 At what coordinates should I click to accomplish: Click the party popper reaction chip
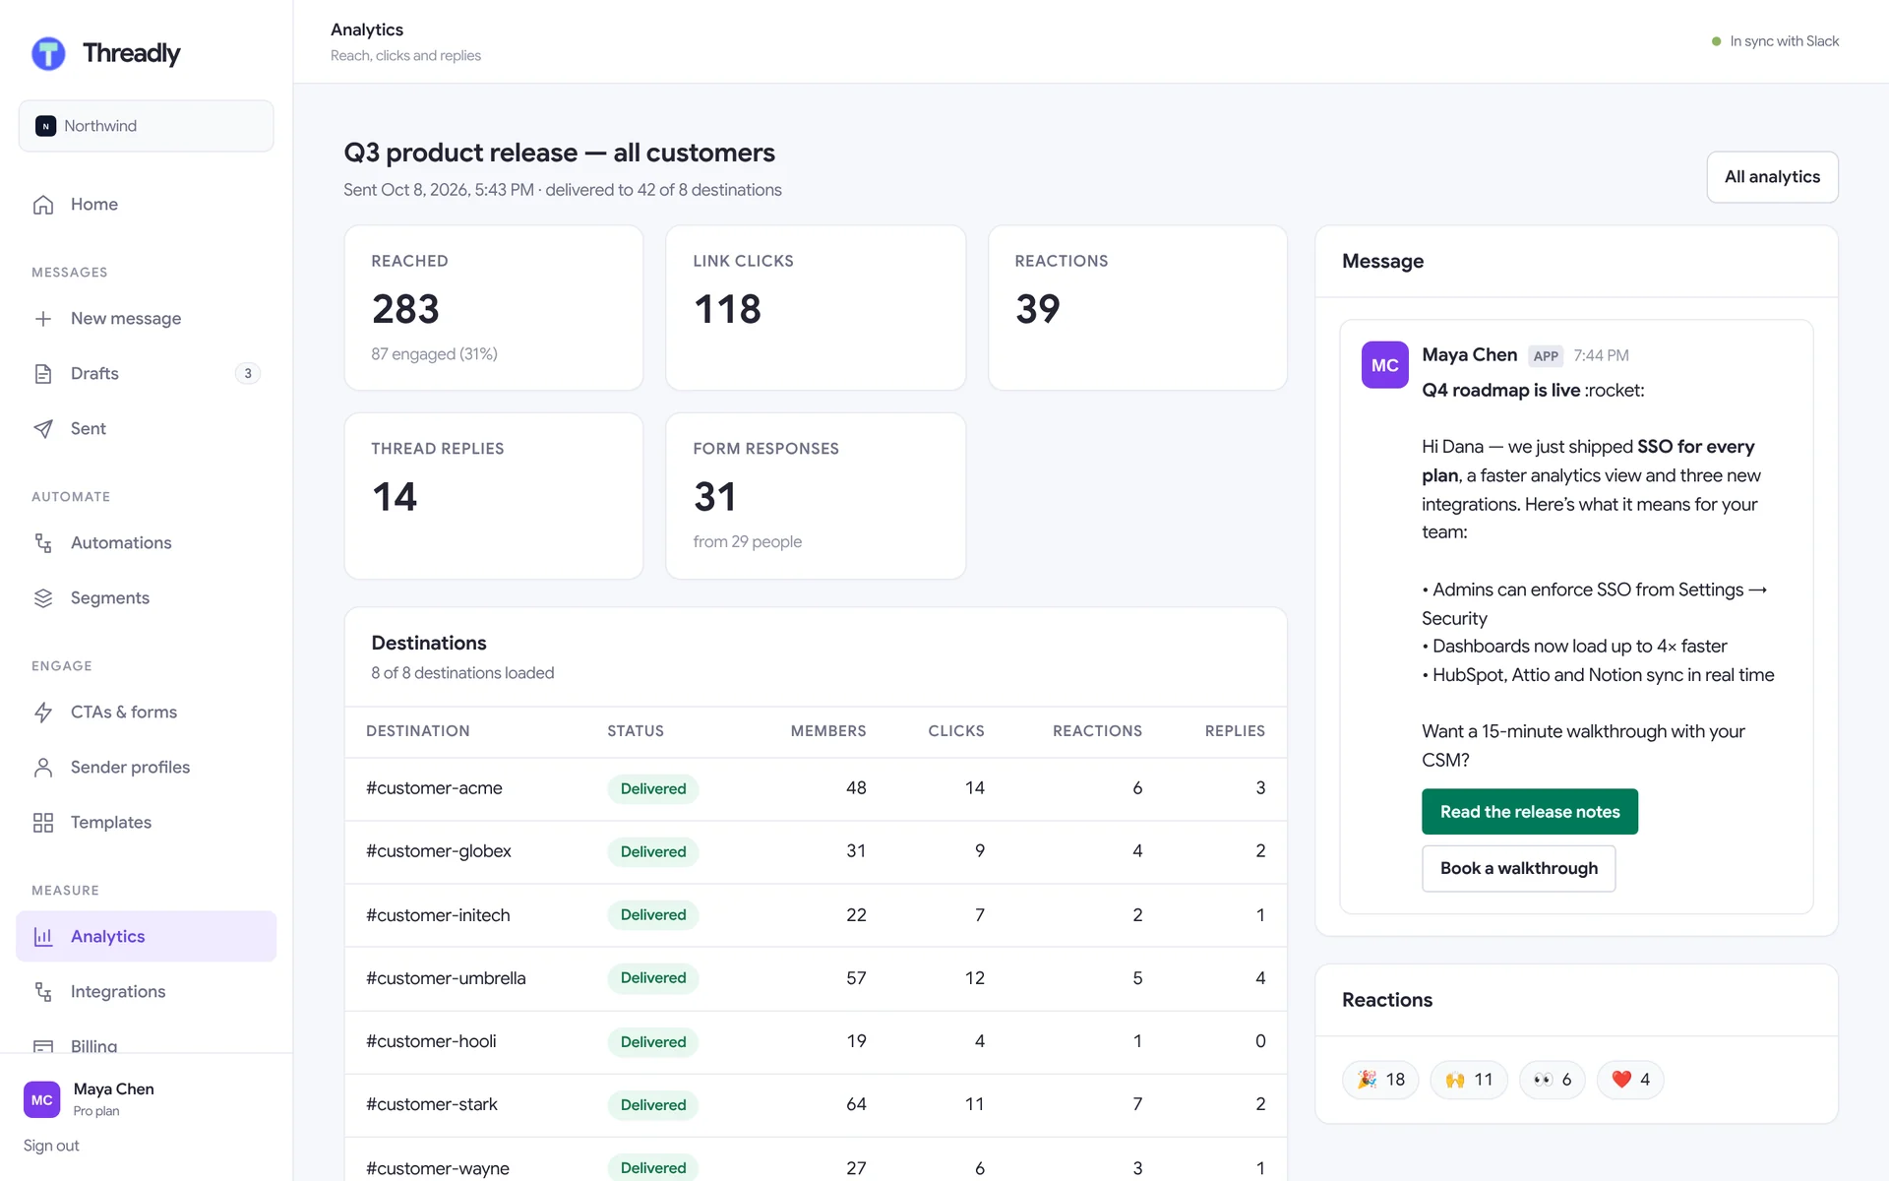pos(1380,1080)
